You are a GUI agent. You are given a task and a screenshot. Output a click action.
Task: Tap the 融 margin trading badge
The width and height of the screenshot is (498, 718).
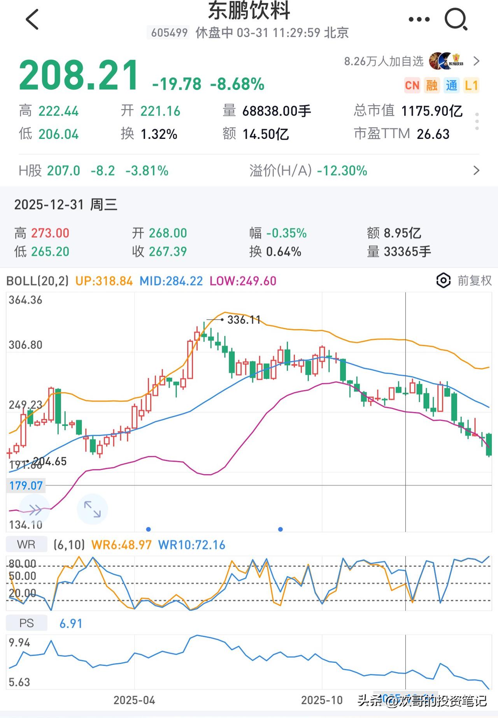coord(432,86)
